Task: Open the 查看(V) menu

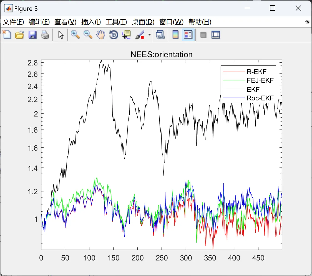Action: [x=66, y=22]
